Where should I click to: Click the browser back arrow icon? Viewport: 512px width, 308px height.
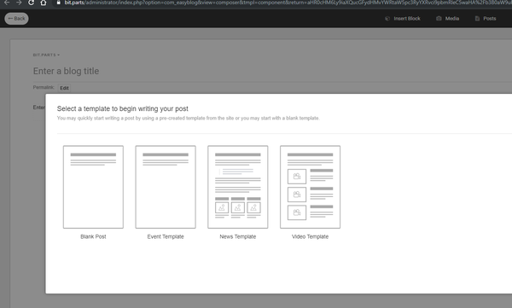(7, 3)
